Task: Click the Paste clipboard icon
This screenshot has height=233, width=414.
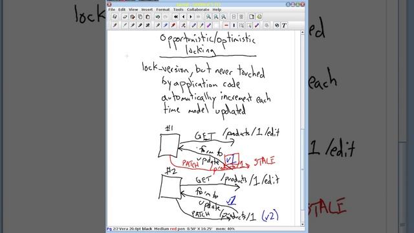Action: 147,17
